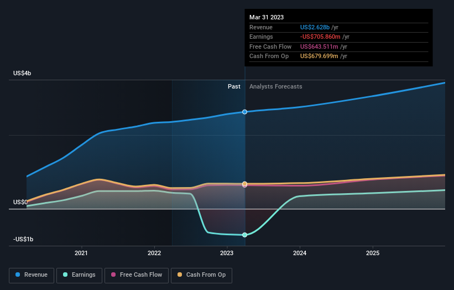Click the Cash From Op label in tooltip
This screenshot has height=290, width=454.
(269, 56)
